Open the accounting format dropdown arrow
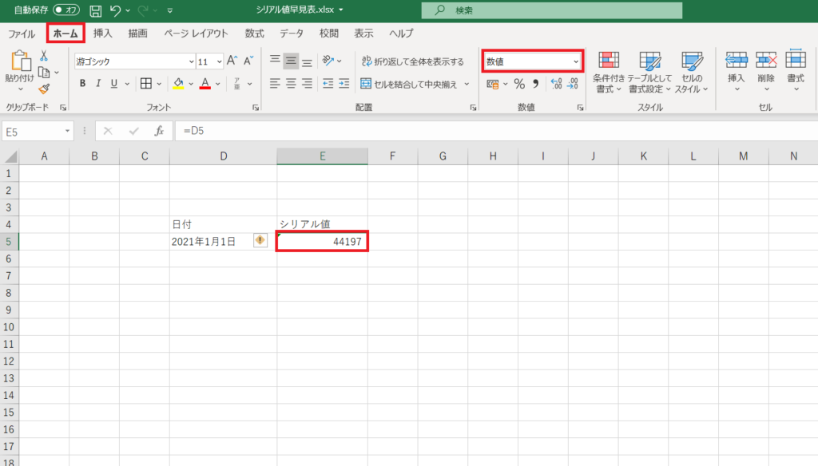 click(506, 84)
